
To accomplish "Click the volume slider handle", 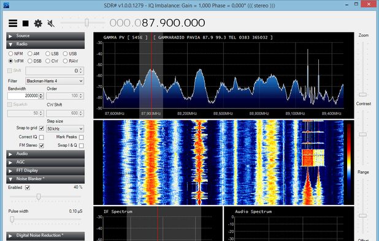I will [x=86, y=23].
